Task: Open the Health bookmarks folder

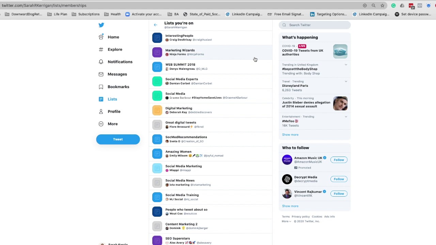Action: [112, 14]
